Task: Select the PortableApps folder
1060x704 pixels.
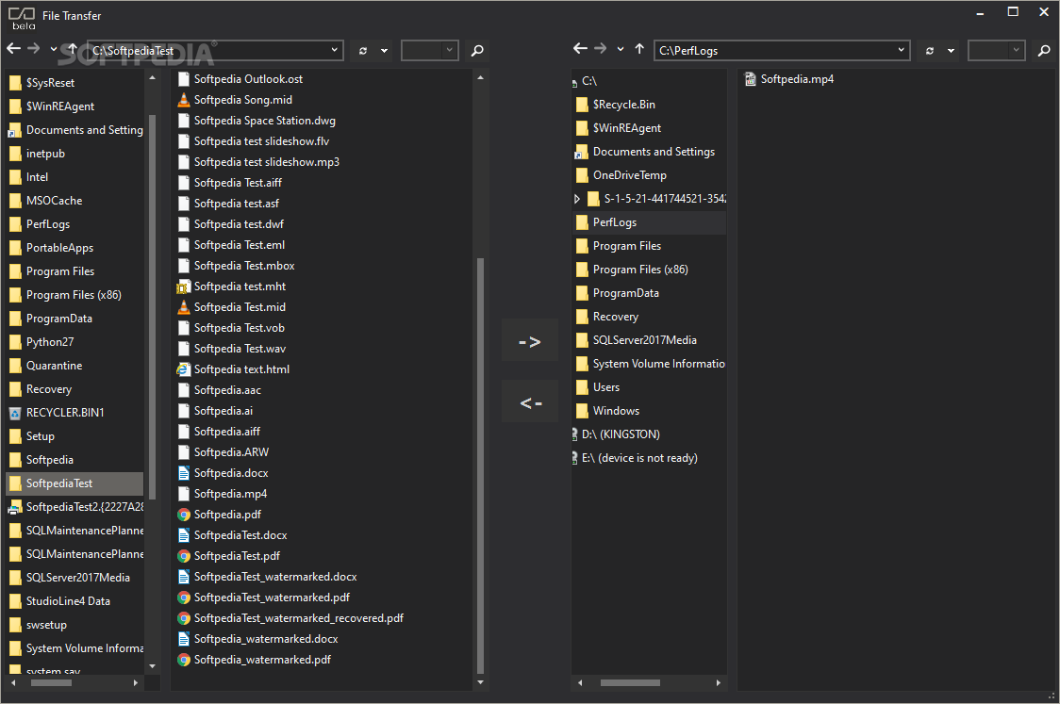Action: pos(51,248)
